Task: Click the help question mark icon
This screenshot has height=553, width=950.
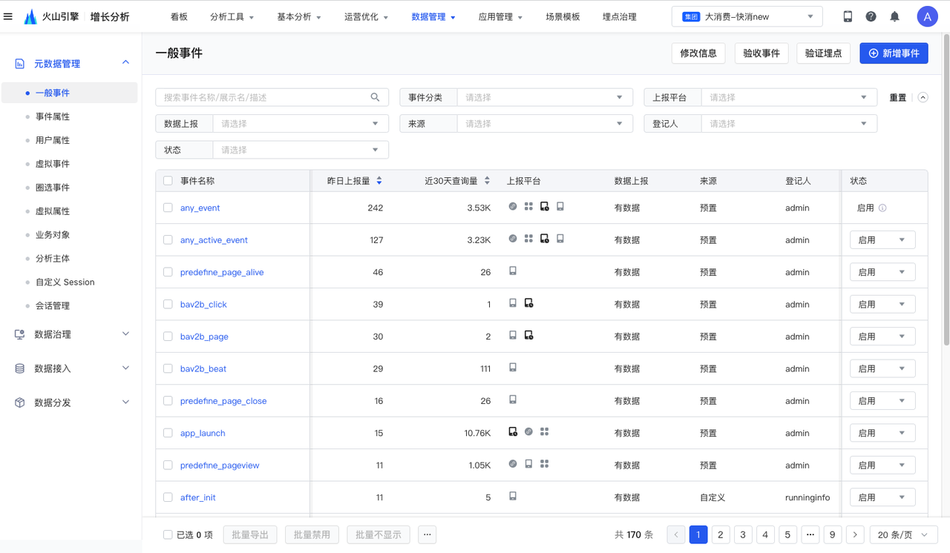Action: point(871,16)
